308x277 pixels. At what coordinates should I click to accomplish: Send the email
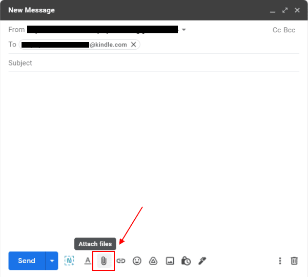point(27,261)
